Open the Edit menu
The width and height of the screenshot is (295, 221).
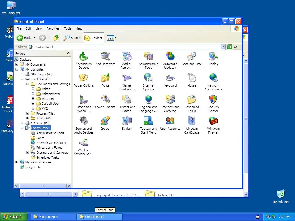coord(28,28)
